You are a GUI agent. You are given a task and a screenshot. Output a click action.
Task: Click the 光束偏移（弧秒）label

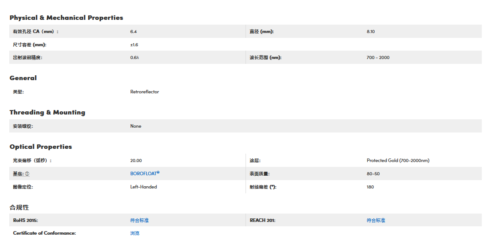pyautogui.click(x=32, y=160)
